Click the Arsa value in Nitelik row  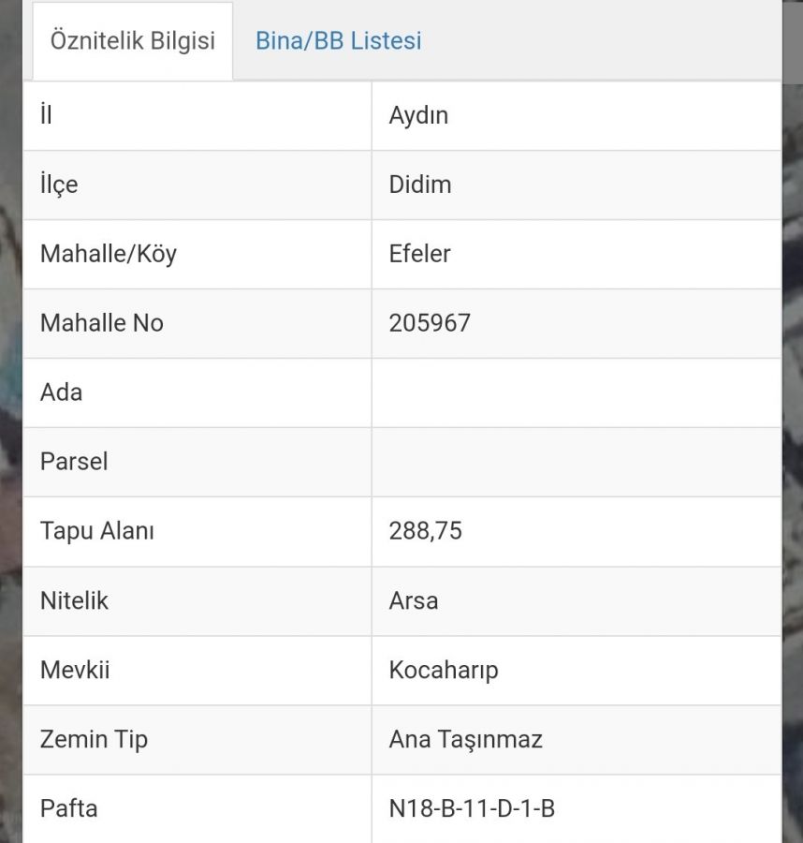tap(414, 601)
